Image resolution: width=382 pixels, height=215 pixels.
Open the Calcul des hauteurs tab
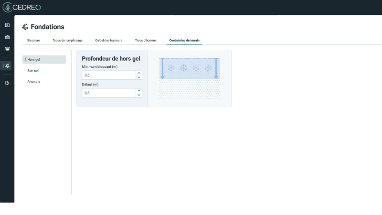coord(109,41)
